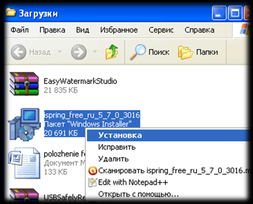253x204 pixels.
Task: Click the ispring_free_ru_5_7_0_3016 file name
Action: [x=92, y=115]
